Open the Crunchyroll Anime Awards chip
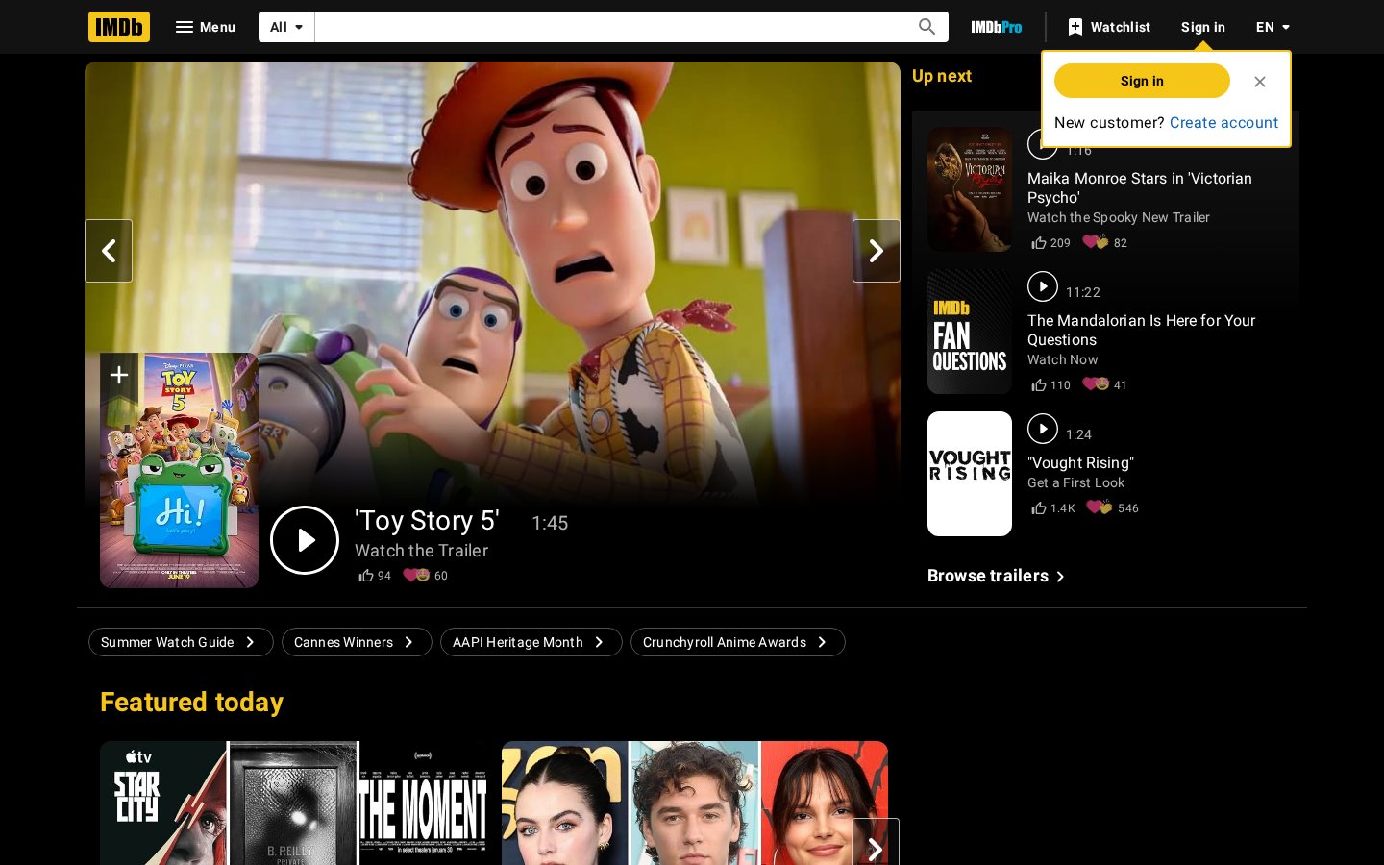This screenshot has width=1384, height=865. pyautogui.click(x=738, y=642)
